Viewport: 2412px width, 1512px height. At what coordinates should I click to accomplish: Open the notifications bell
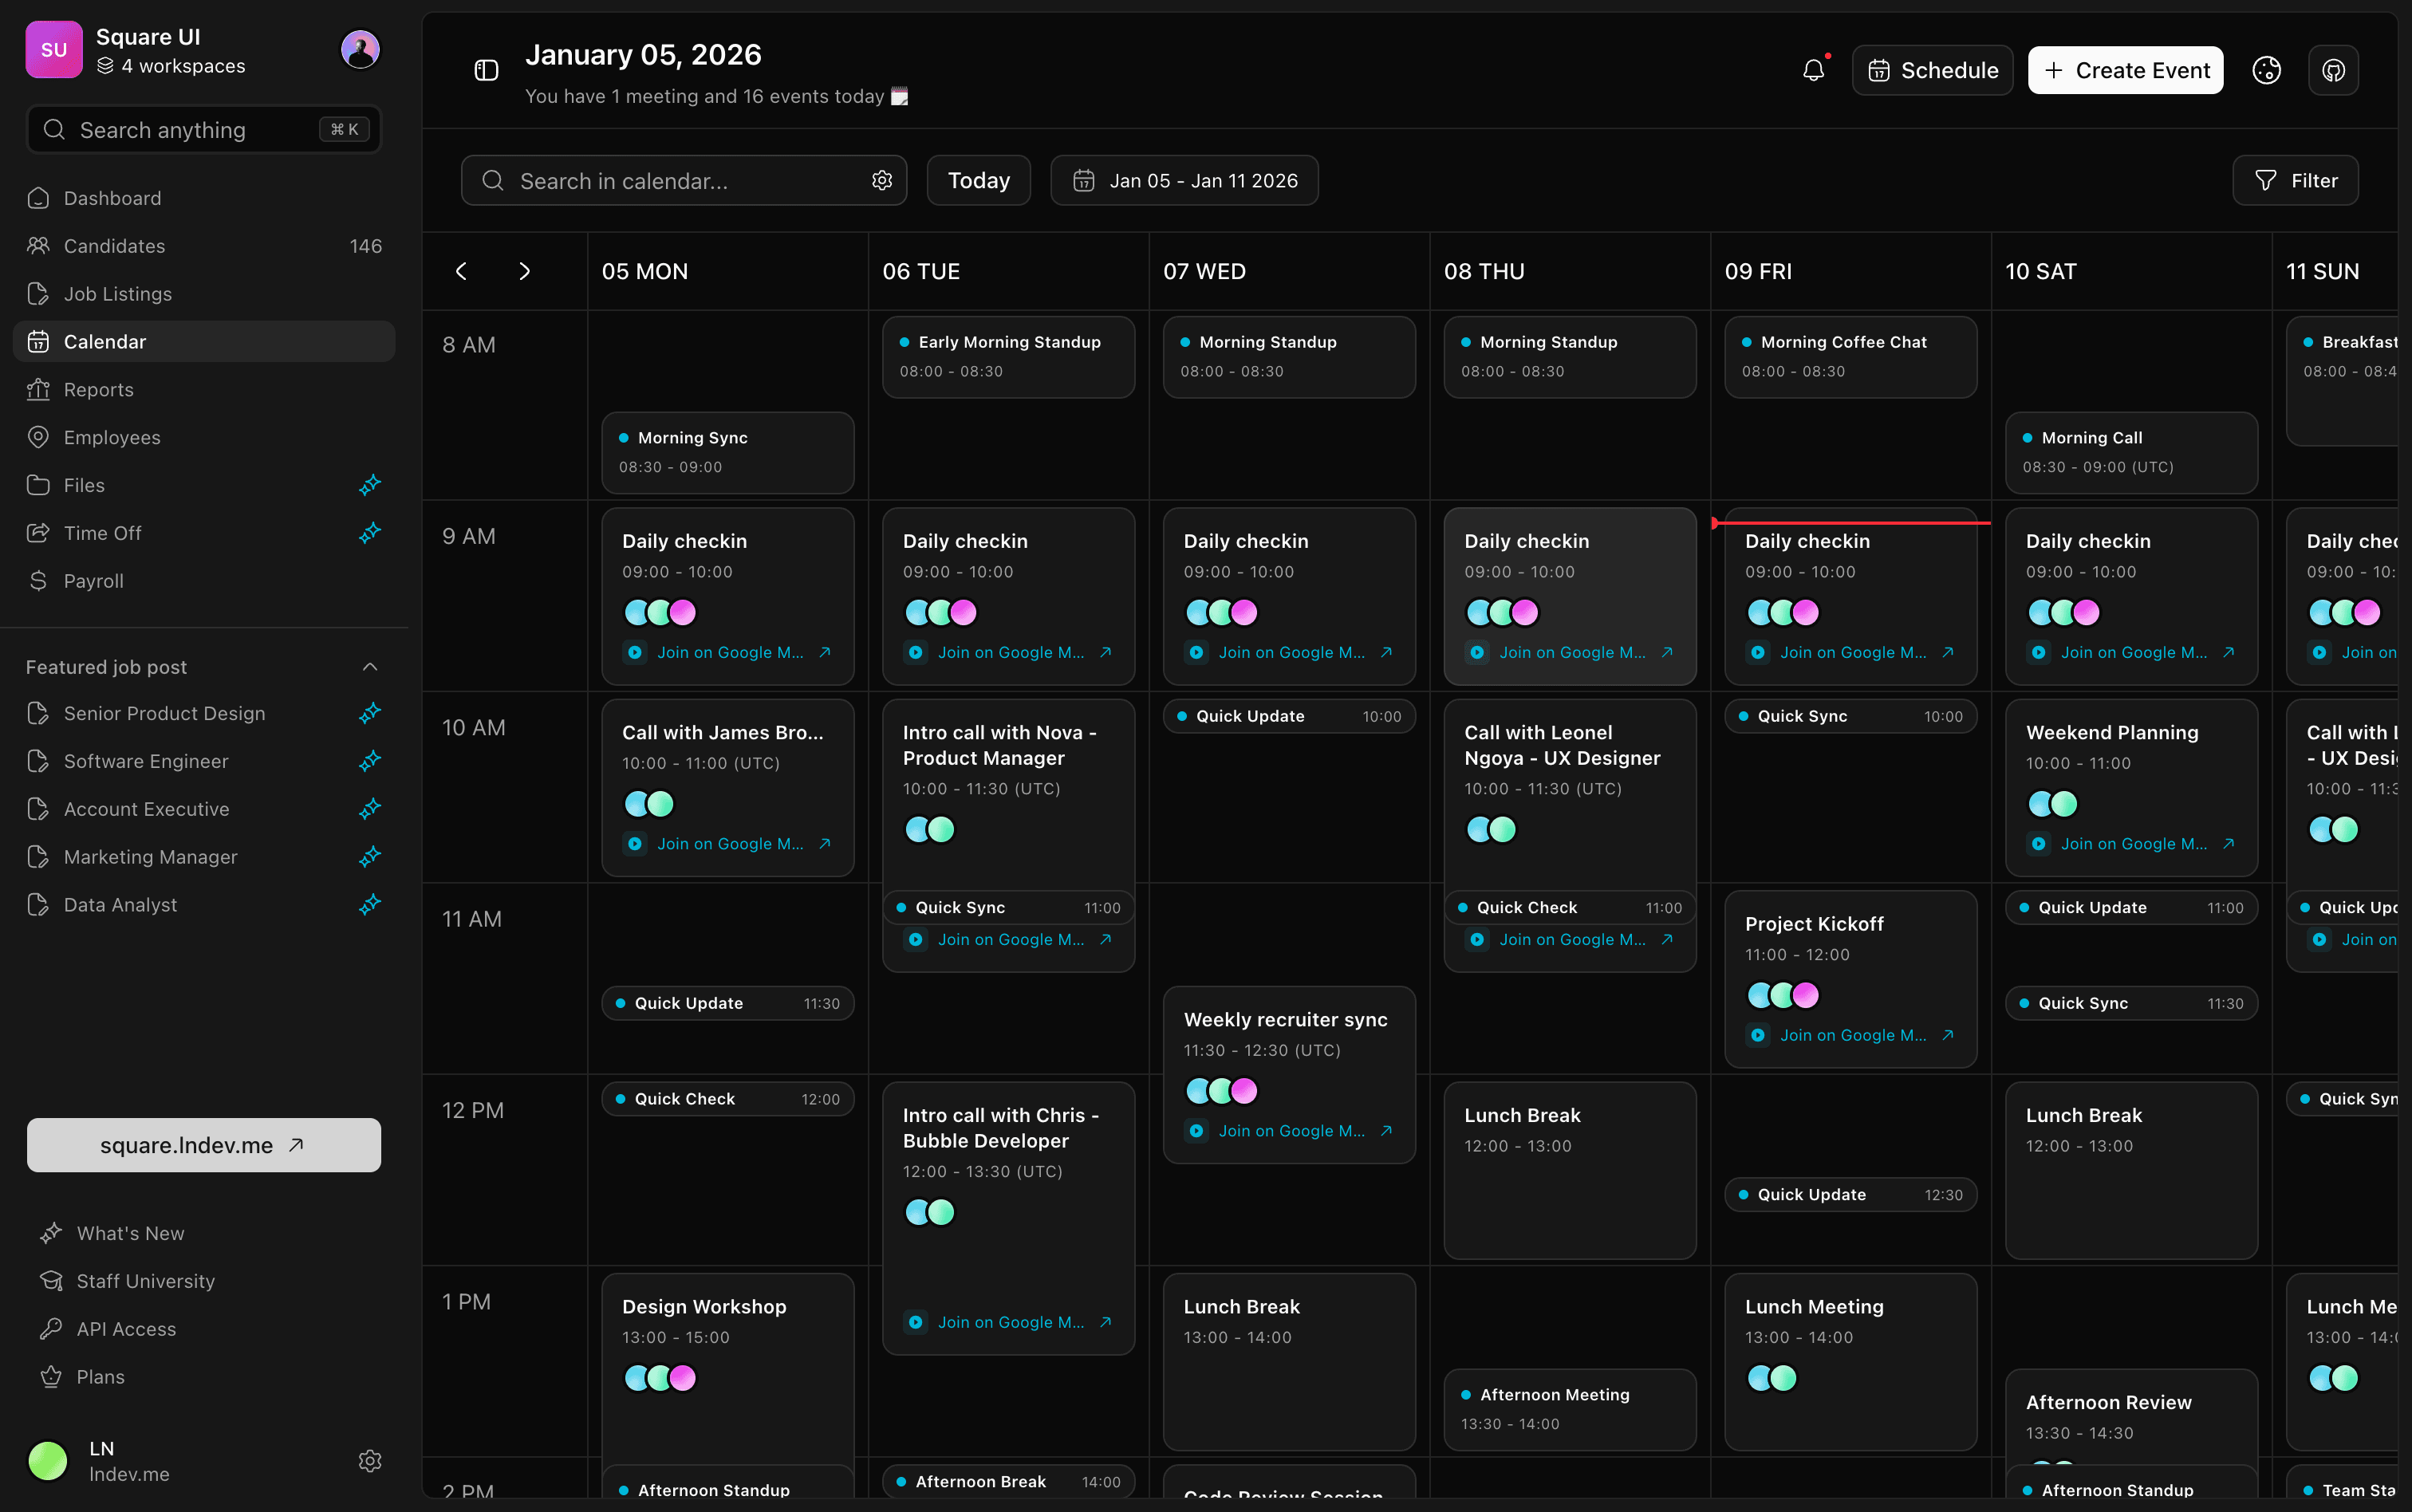coord(1814,70)
